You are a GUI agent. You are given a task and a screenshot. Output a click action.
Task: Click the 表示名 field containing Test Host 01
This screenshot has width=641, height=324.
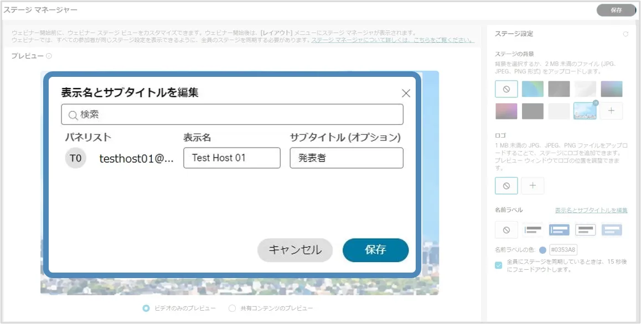click(x=231, y=158)
